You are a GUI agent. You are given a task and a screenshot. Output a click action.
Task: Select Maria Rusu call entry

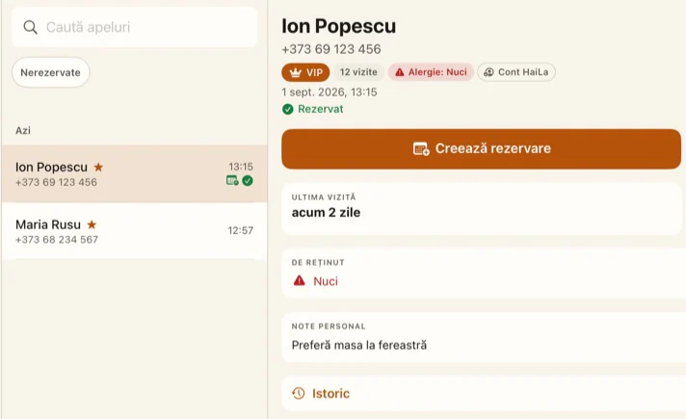point(134,231)
